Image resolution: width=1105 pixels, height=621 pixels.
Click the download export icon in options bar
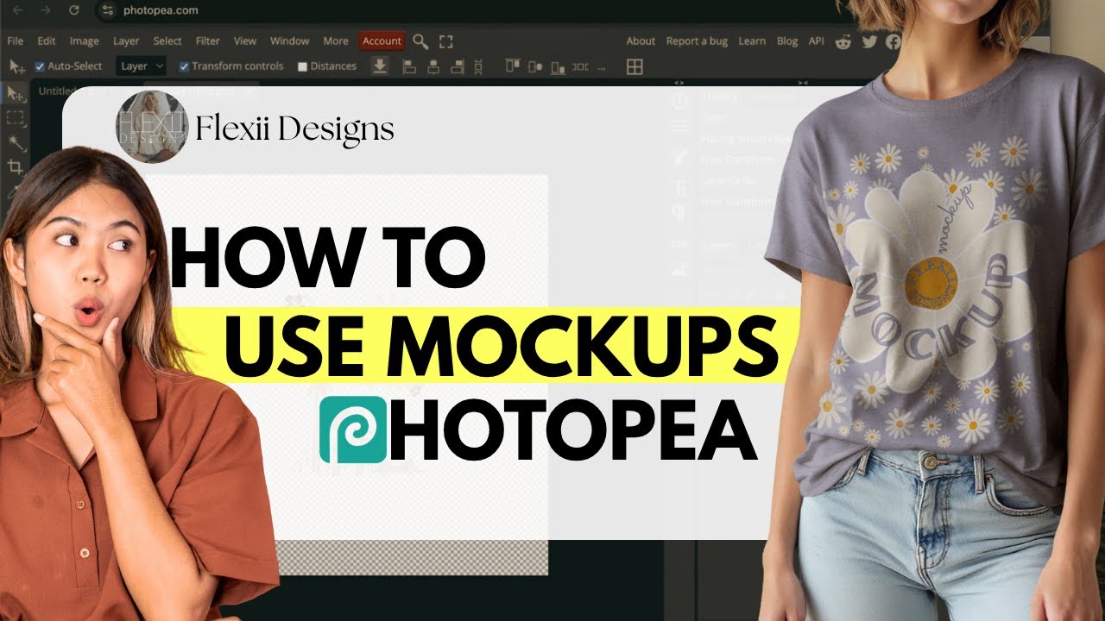tap(380, 66)
